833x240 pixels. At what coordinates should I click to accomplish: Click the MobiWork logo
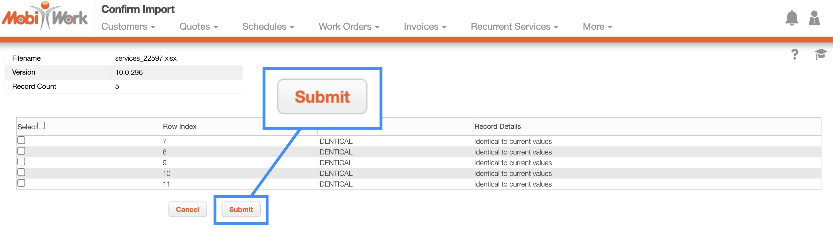pos(45,16)
